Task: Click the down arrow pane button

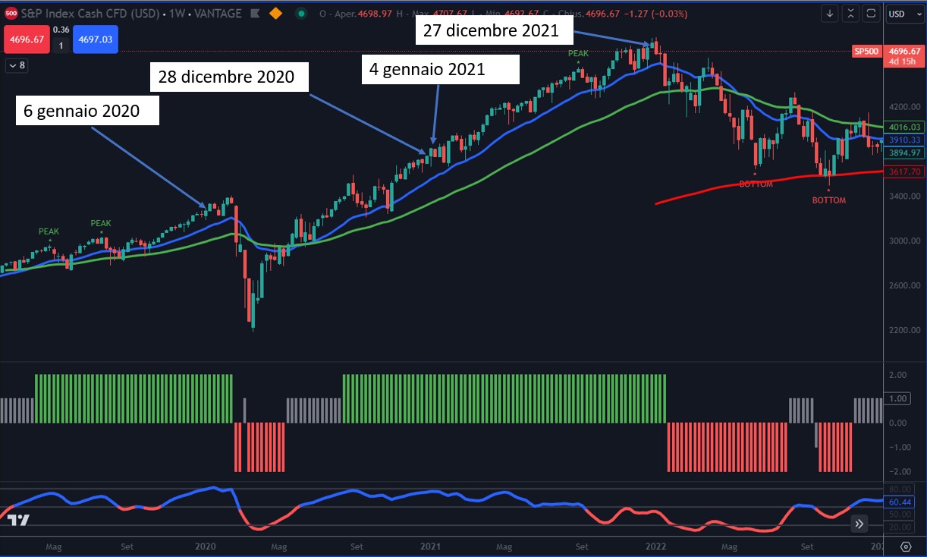Action: click(830, 14)
